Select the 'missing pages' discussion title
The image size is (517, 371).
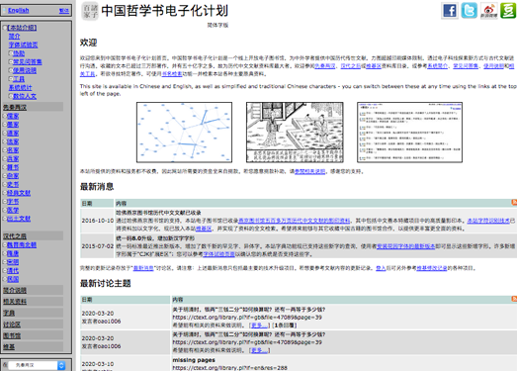[x=194, y=360]
